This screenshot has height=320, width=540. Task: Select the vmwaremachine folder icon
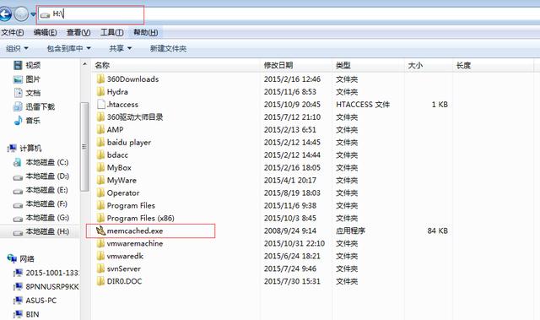(100, 243)
